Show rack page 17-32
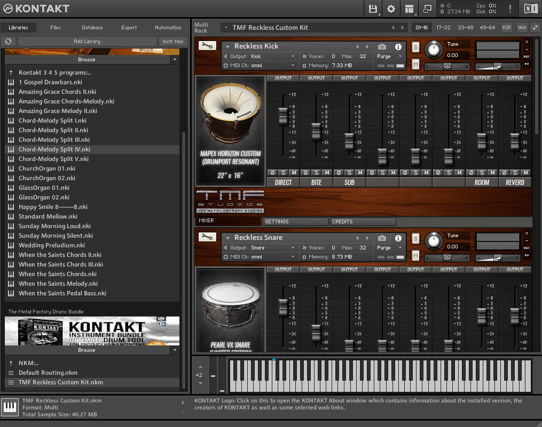542x427 pixels. [443, 27]
